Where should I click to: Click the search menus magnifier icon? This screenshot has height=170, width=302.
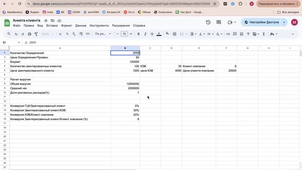[9, 34]
